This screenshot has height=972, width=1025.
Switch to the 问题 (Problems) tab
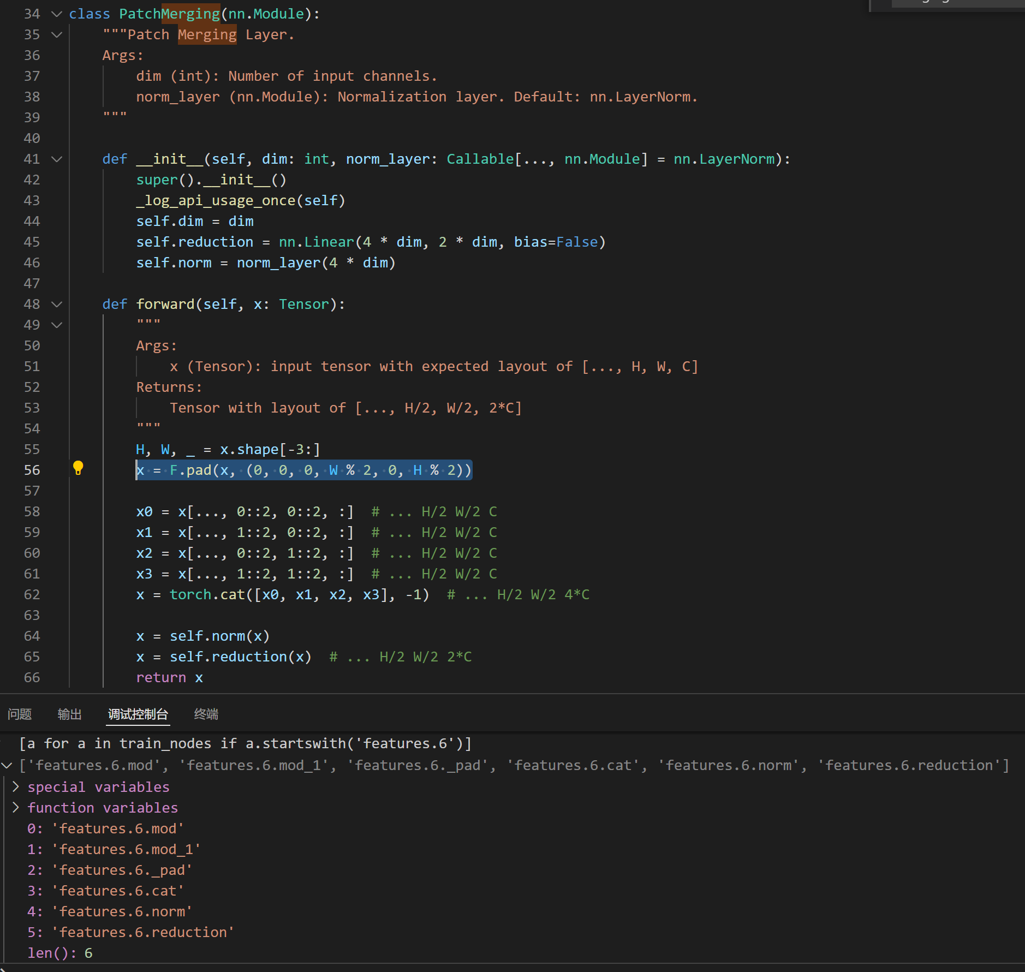(20, 714)
